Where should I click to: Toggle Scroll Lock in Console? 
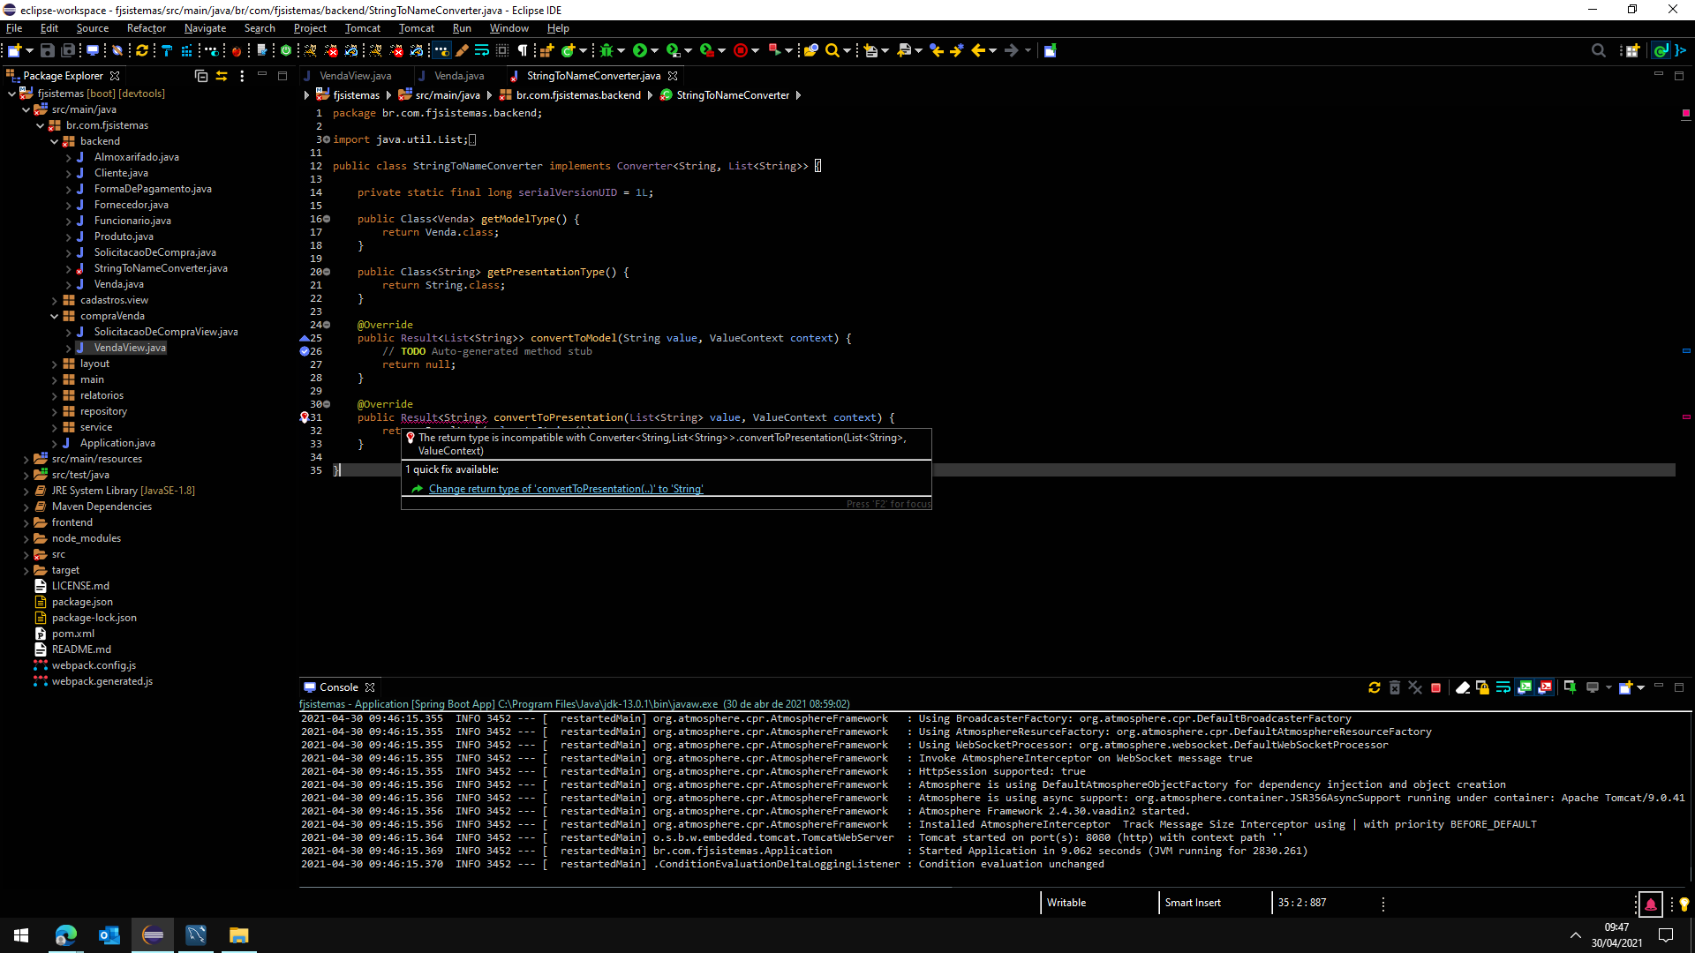tap(1483, 687)
